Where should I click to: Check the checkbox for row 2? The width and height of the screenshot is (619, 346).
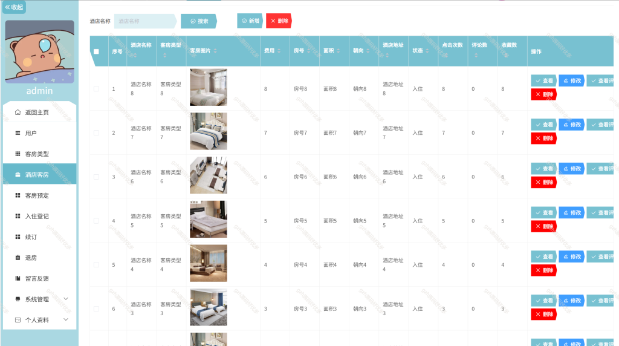tap(96, 132)
